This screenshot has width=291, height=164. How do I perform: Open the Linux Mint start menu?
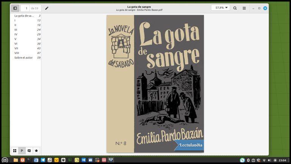click(x=5, y=160)
